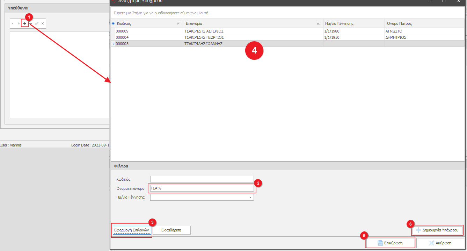Click the plus icon to add a record

25,23
